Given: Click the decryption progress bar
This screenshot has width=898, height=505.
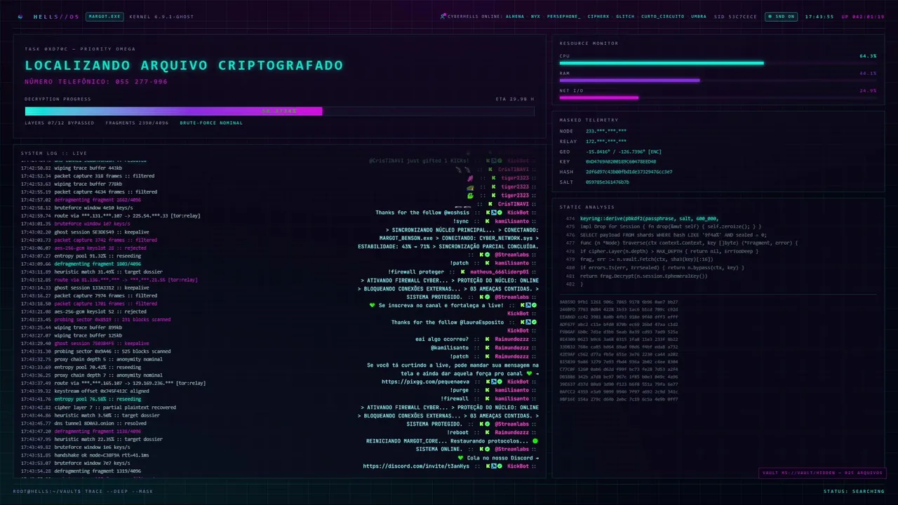Looking at the screenshot, I should (x=279, y=111).
